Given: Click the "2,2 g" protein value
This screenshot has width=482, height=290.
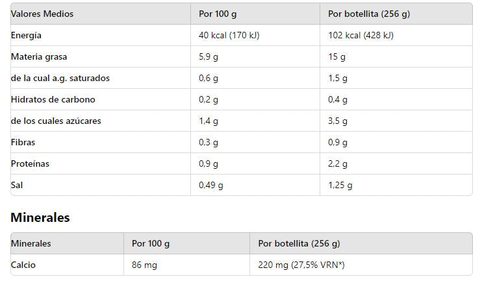Looking at the screenshot, I should tap(338, 163).
